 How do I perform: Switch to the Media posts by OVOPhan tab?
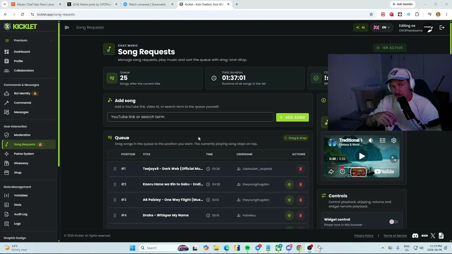pyautogui.click(x=92, y=4)
